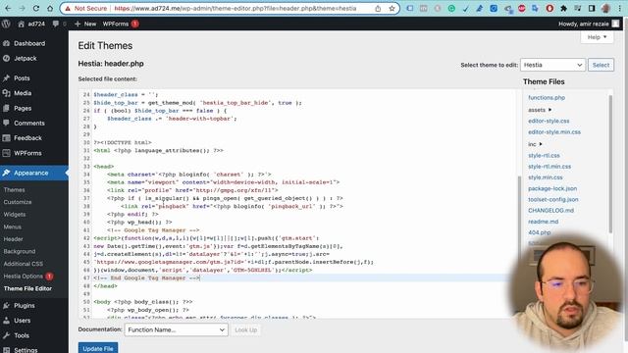The image size is (628, 353).
Task: Open package-lock.json file
Action: (552, 188)
